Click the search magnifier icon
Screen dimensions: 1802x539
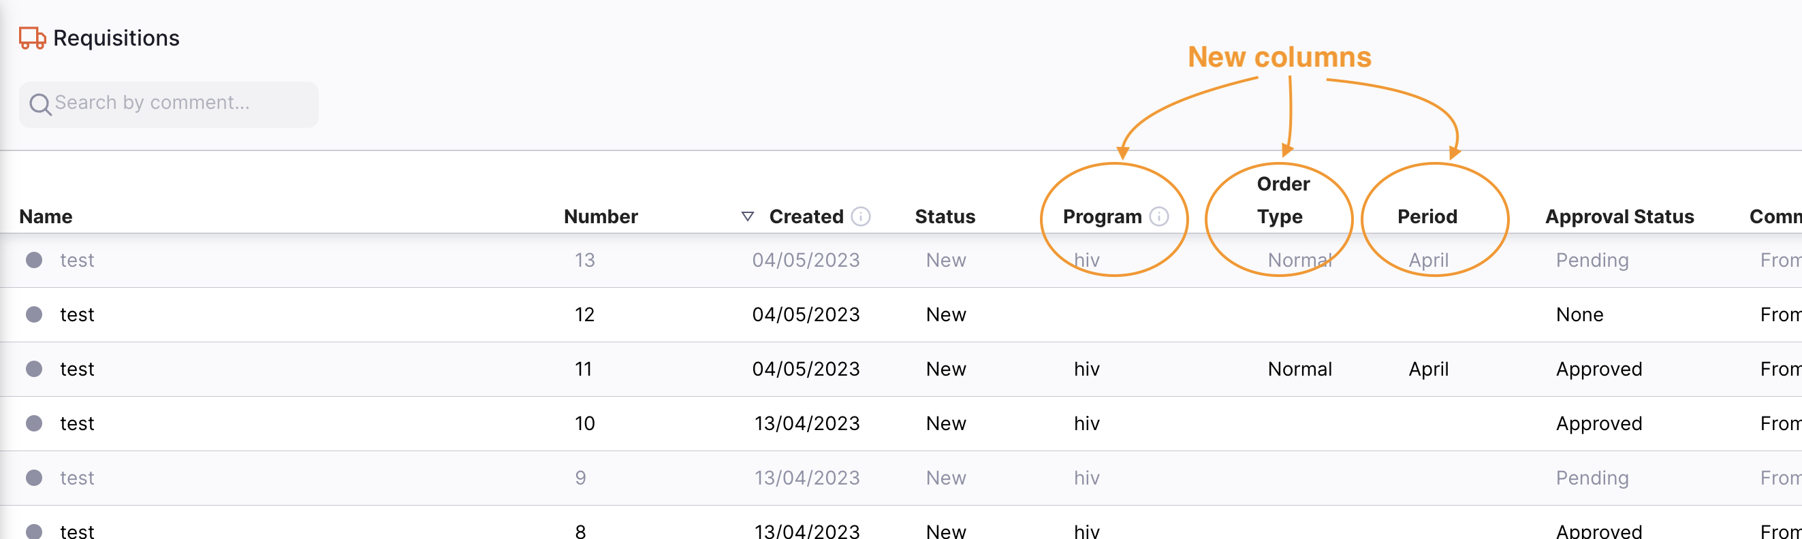[40, 104]
